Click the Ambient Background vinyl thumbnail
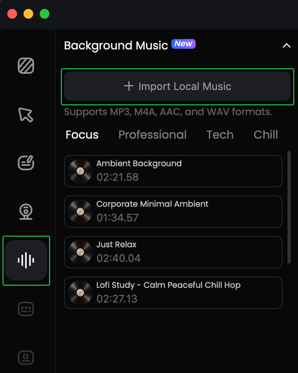 point(80,171)
